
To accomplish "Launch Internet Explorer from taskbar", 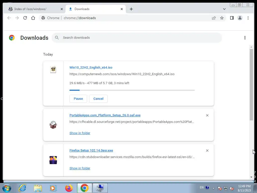I will tap(22, 188).
